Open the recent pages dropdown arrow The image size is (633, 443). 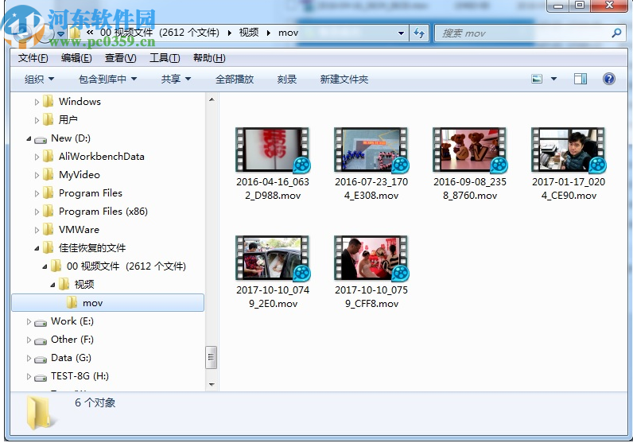point(60,33)
